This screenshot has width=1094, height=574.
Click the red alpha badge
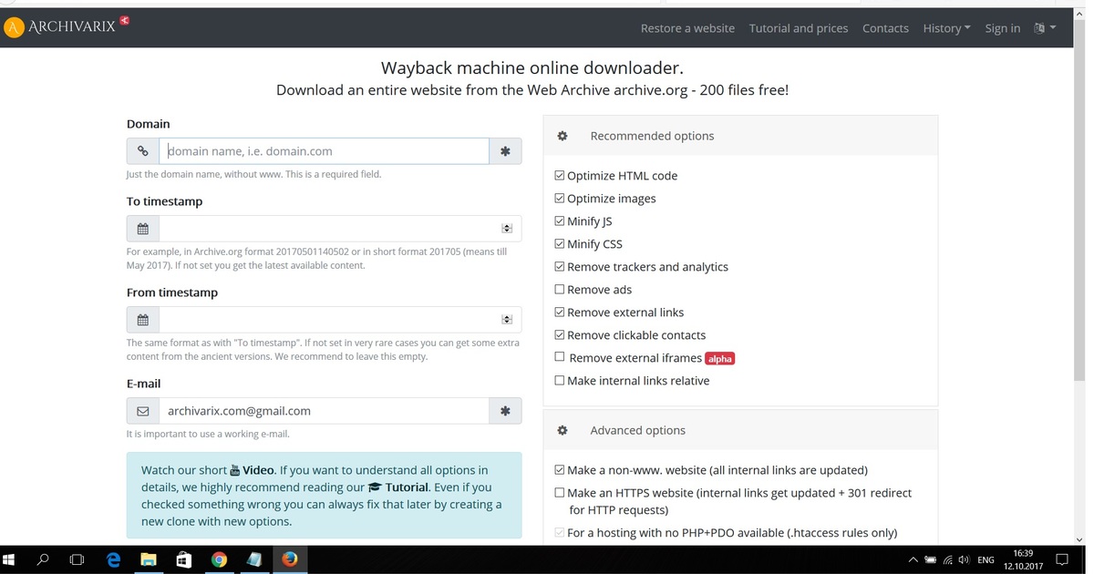pyautogui.click(x=719, y=358)
